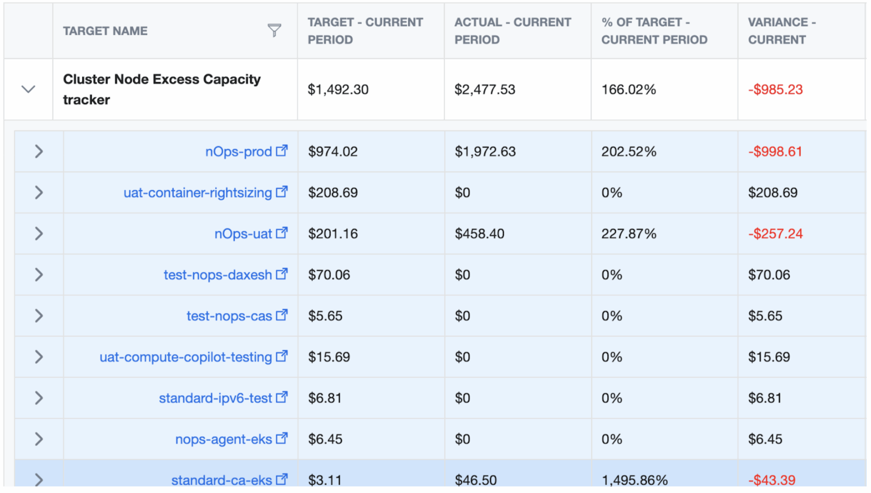Expand the nOps-prod row chevron
This screenshot has height=493, width=871.
(39, 152)
